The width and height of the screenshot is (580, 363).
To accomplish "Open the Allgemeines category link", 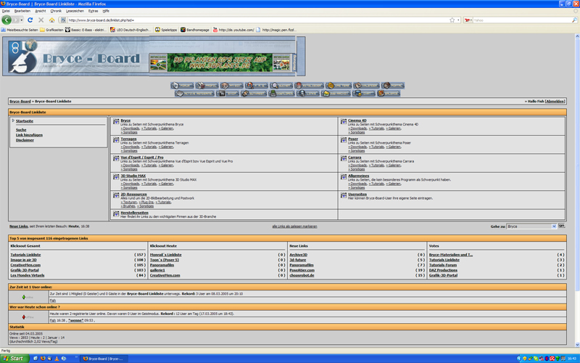I will [x=358, y=176].
